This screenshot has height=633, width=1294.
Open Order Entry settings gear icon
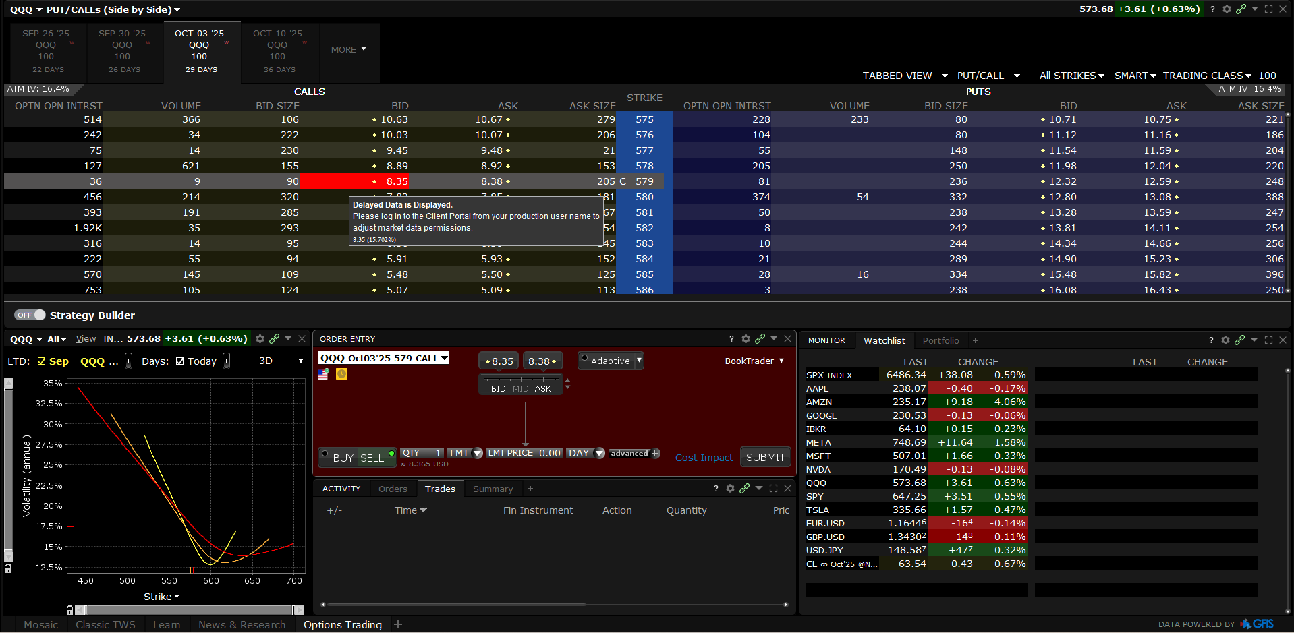coord(746,338)
